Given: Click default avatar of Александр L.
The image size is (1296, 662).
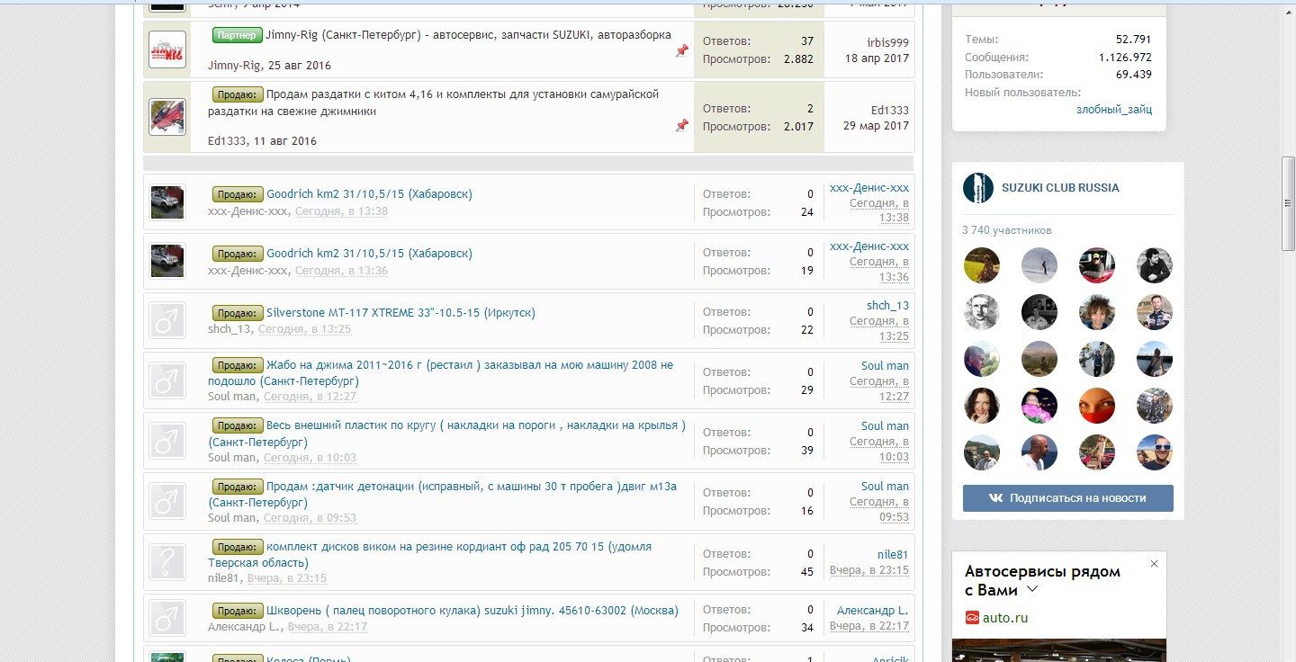Looking at the screenshot, I should (x=167, y=618).
